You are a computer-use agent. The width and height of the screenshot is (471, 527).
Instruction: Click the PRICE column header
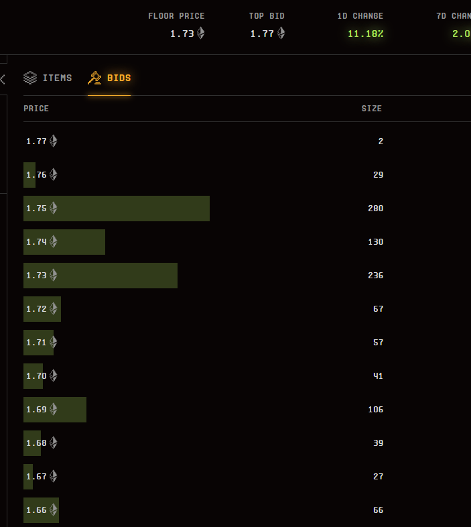(x=36, y=109)
